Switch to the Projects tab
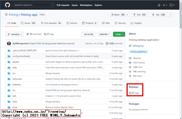182x119 pixels. pyautogui.click(x=90, y=23)
